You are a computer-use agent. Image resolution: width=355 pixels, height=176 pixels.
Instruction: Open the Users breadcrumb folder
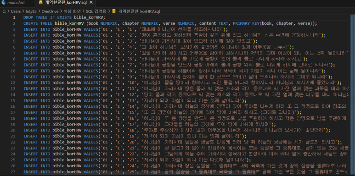pyautogui.click(x=16, y=11)
